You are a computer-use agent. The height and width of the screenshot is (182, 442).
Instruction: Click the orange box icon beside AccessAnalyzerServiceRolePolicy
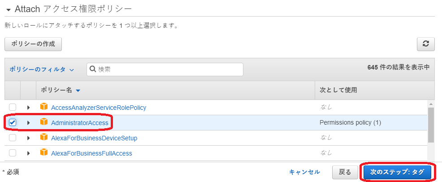[44, 107]
